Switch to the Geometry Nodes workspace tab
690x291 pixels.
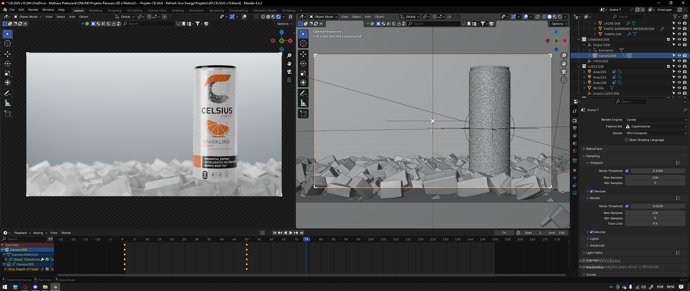(x=265, y=10)
